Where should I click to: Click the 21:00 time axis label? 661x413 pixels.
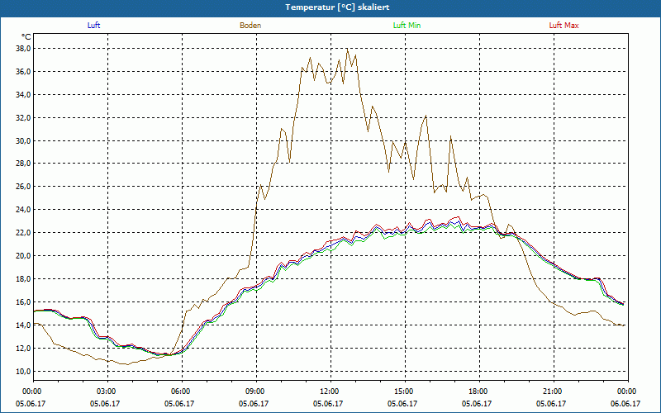click(x=553, y=392)
